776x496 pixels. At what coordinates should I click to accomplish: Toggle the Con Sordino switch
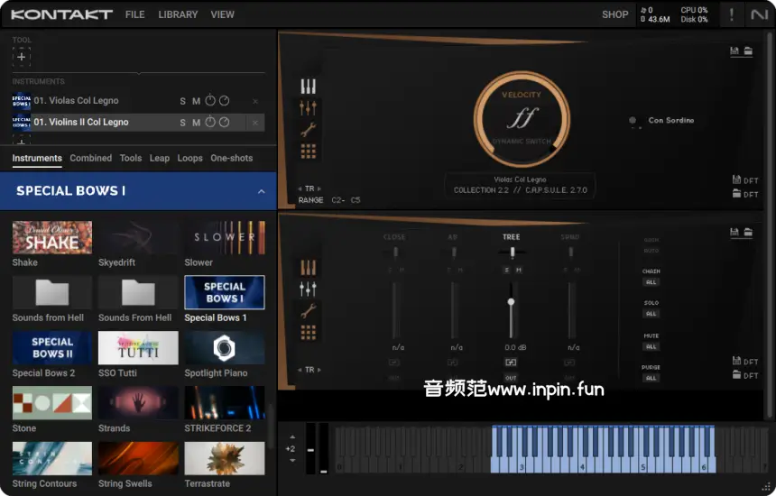pos(633,121)
